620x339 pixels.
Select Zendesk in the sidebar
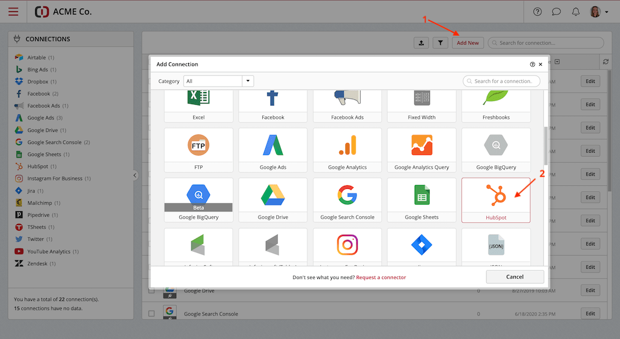click(36, 263)
